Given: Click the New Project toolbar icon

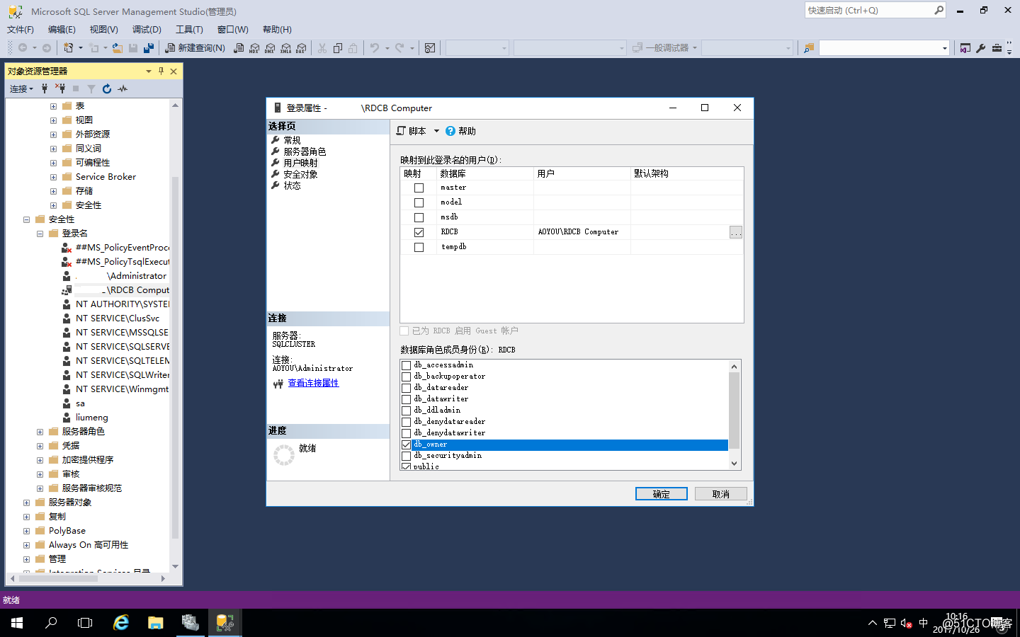Looking at the screenshot, I should [69, 48].
